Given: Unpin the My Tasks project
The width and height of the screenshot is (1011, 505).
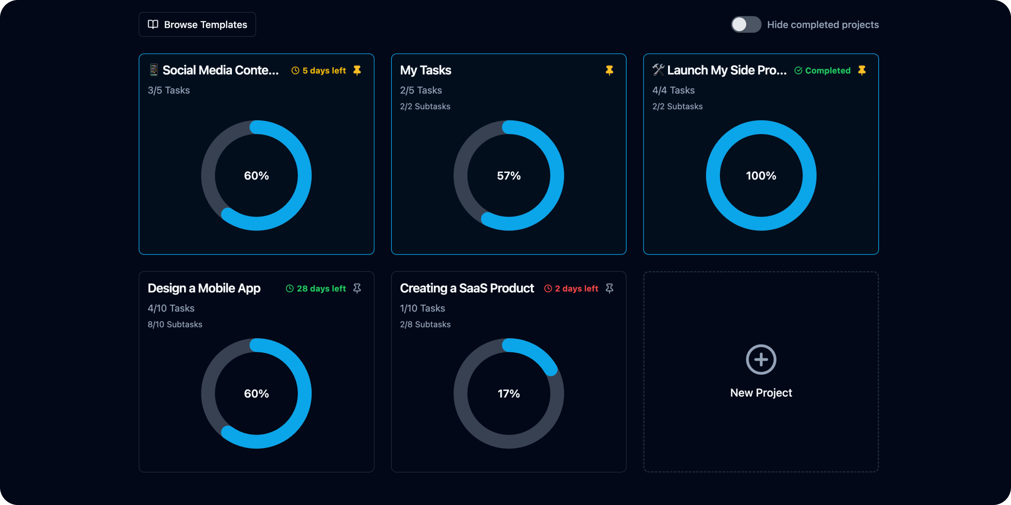Looking at the screenshot, I should (x=609, y=70).
